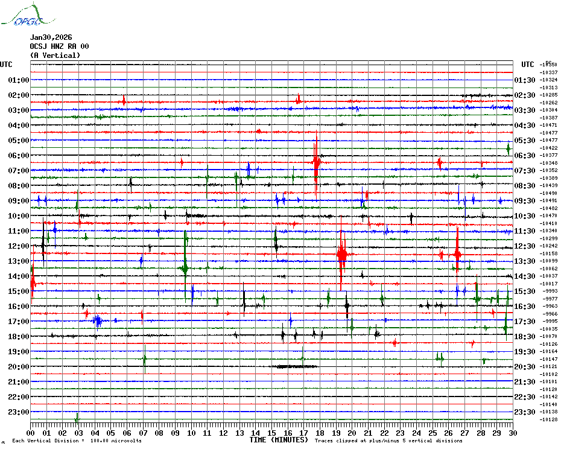
Task: Click the offset value -10128
Action: 548,419
